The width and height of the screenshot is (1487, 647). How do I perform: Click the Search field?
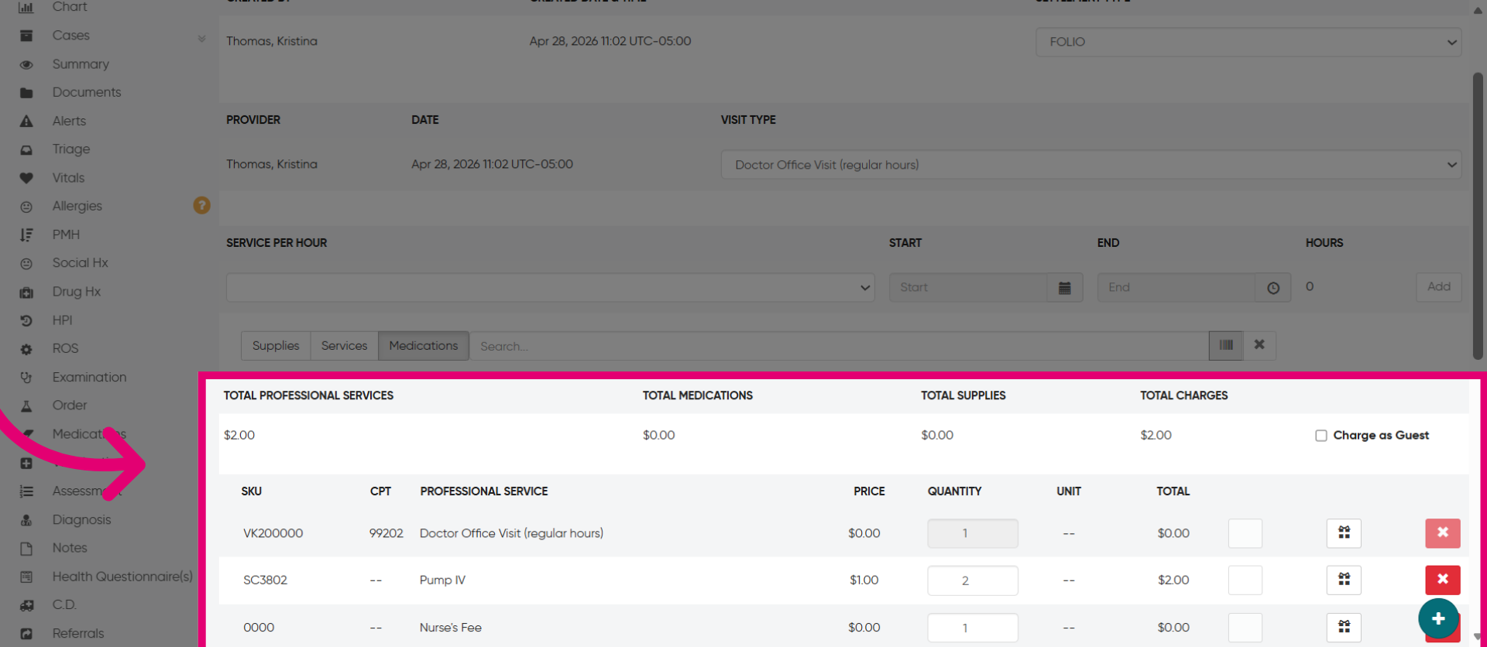(839, 346)
